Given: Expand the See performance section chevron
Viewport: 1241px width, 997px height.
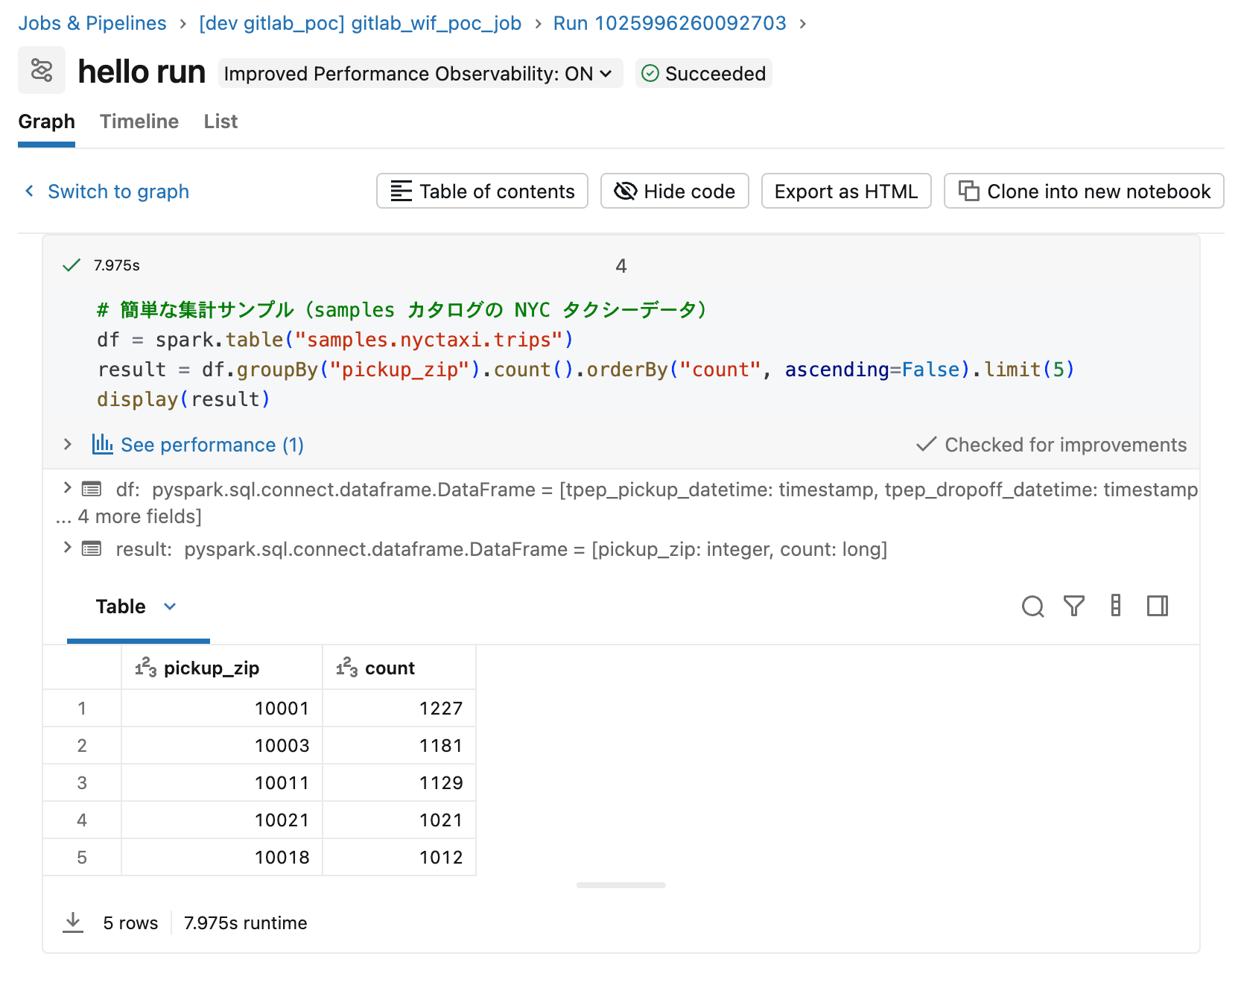Looking at the screenshot, I should coord(68,444).
